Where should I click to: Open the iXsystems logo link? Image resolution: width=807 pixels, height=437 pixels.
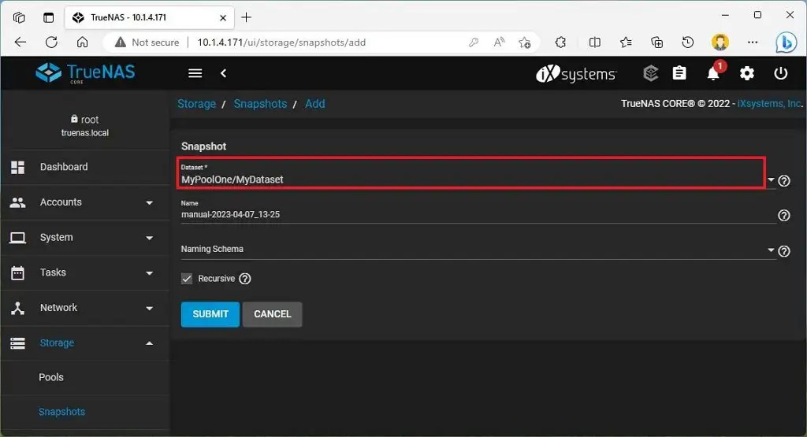click(576, 74)
